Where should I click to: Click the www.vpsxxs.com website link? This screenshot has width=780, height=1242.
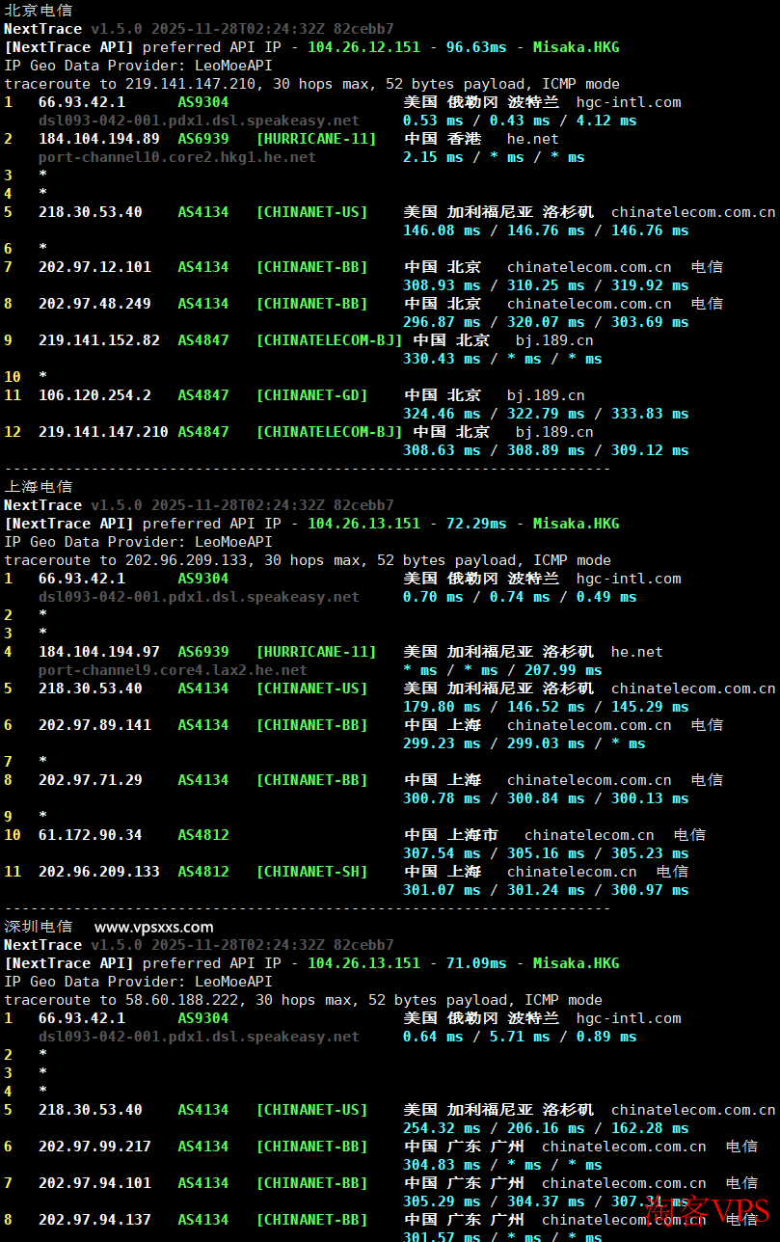click(154, 927)
